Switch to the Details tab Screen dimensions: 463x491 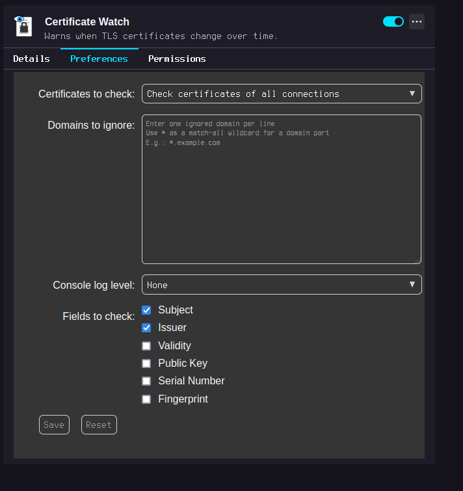point(31,59)
